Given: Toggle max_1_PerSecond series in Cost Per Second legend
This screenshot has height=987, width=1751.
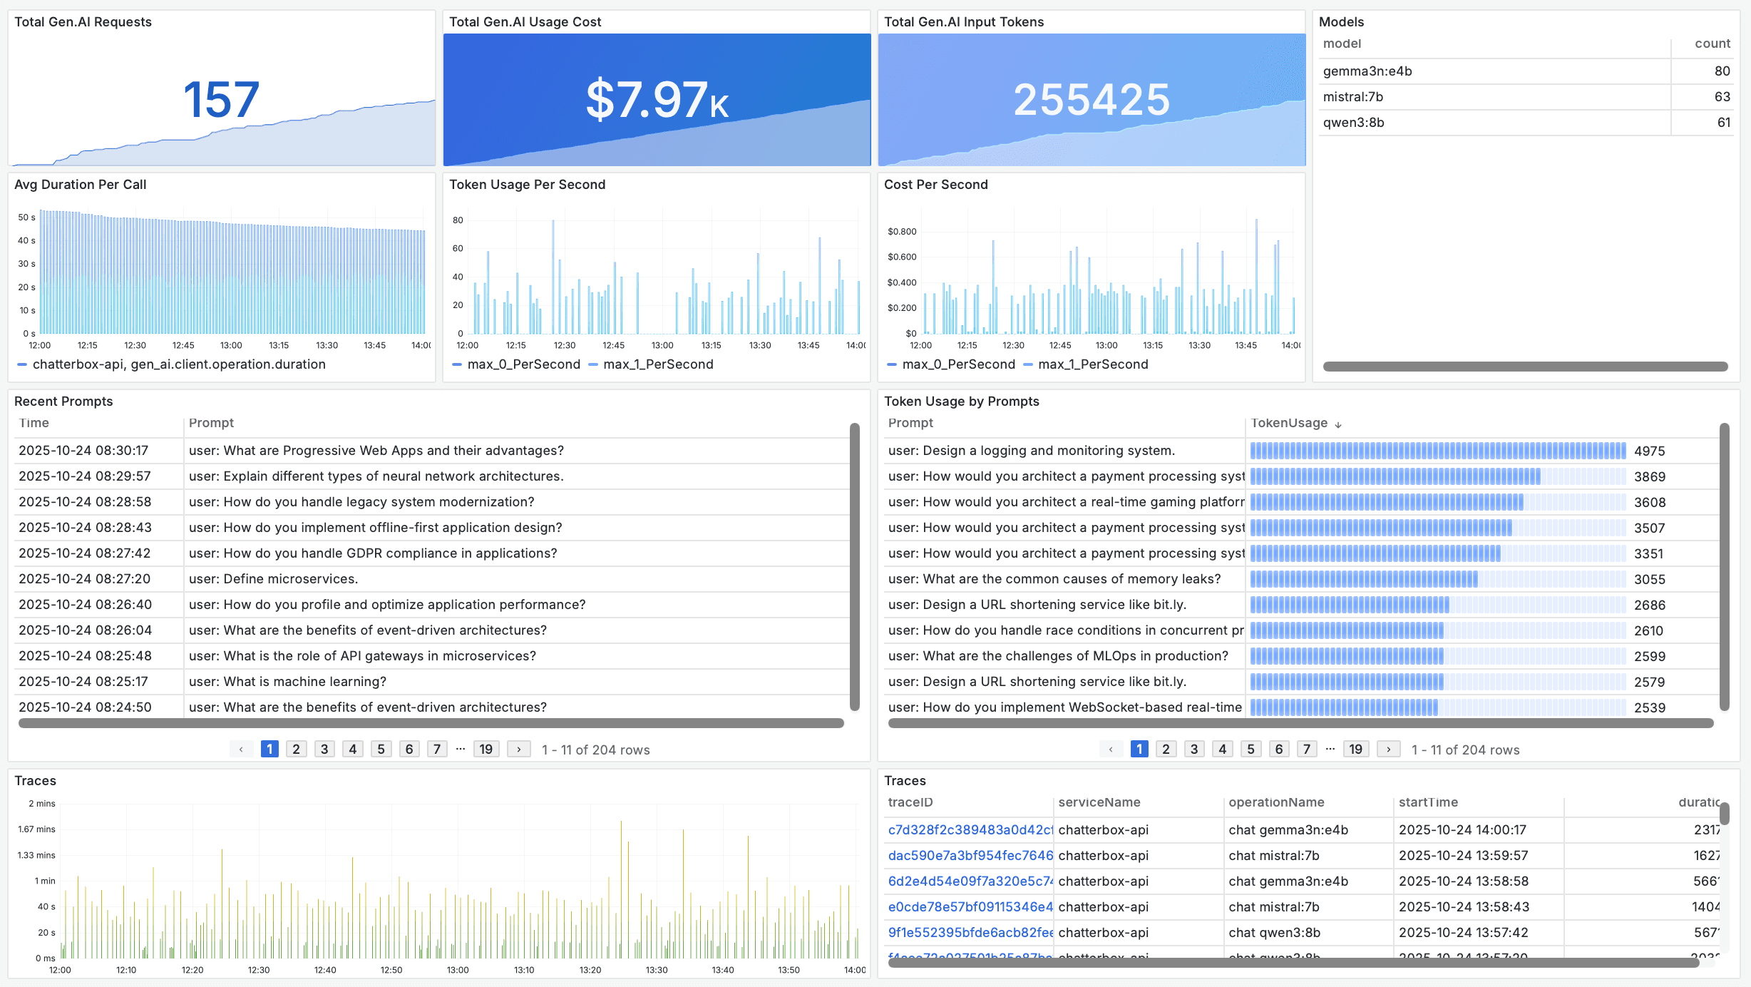Looking at the screenshot, I should coord(1093,364).
